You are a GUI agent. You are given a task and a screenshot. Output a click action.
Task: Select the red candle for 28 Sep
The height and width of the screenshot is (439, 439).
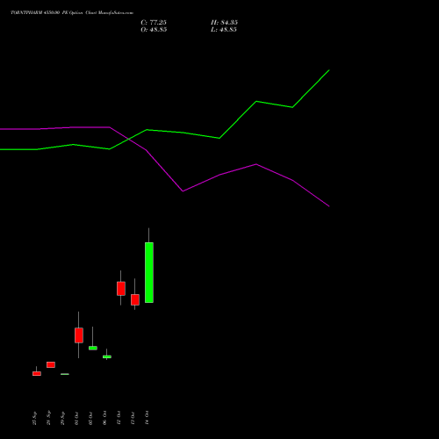point(51,364)
